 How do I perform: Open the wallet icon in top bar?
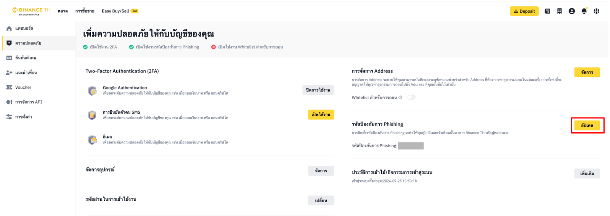coord(547,11)
